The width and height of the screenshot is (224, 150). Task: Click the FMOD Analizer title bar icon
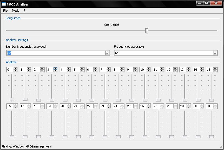(x=4, y=4)
